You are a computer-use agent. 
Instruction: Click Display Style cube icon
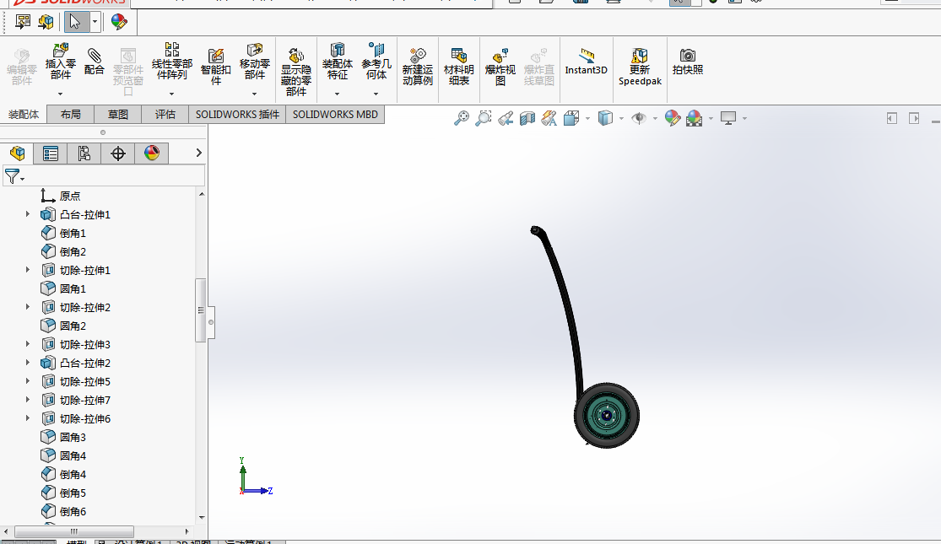click(605, 118)
